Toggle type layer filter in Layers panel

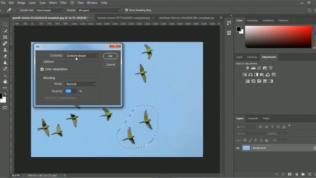(272, 127)
